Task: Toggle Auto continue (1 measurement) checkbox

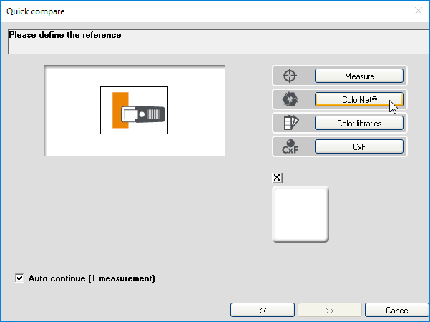Action: tap(19, 278)
